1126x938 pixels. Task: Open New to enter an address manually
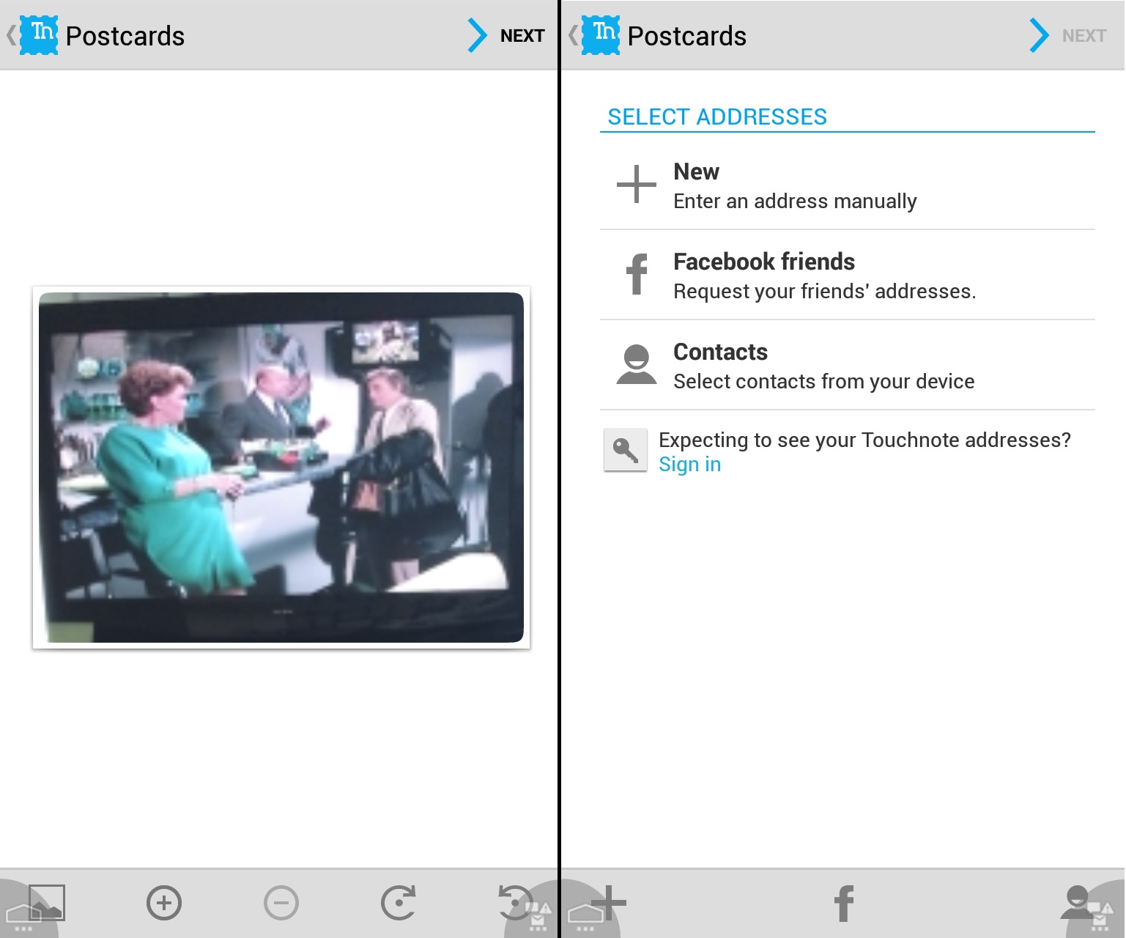coord(847,185)
